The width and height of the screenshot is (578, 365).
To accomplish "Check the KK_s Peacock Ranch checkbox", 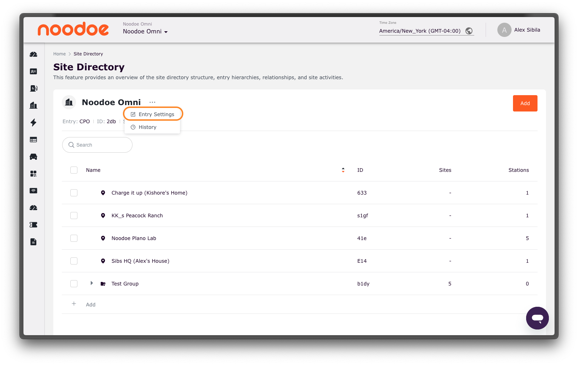I will [x=74, y=216].
